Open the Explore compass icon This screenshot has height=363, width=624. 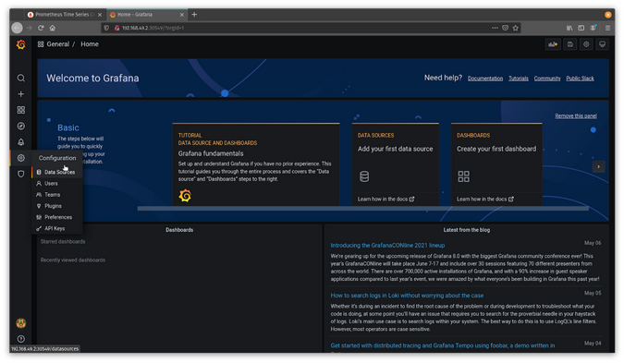21,126
